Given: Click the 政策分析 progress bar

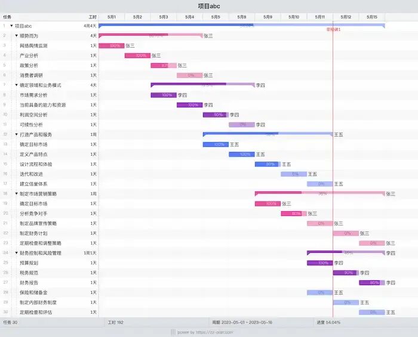Looking at the screenshot, I should coord(164,66).
